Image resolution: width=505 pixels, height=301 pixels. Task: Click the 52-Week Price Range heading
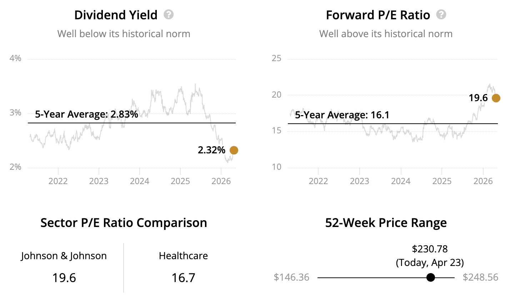[x=386, y=223]
